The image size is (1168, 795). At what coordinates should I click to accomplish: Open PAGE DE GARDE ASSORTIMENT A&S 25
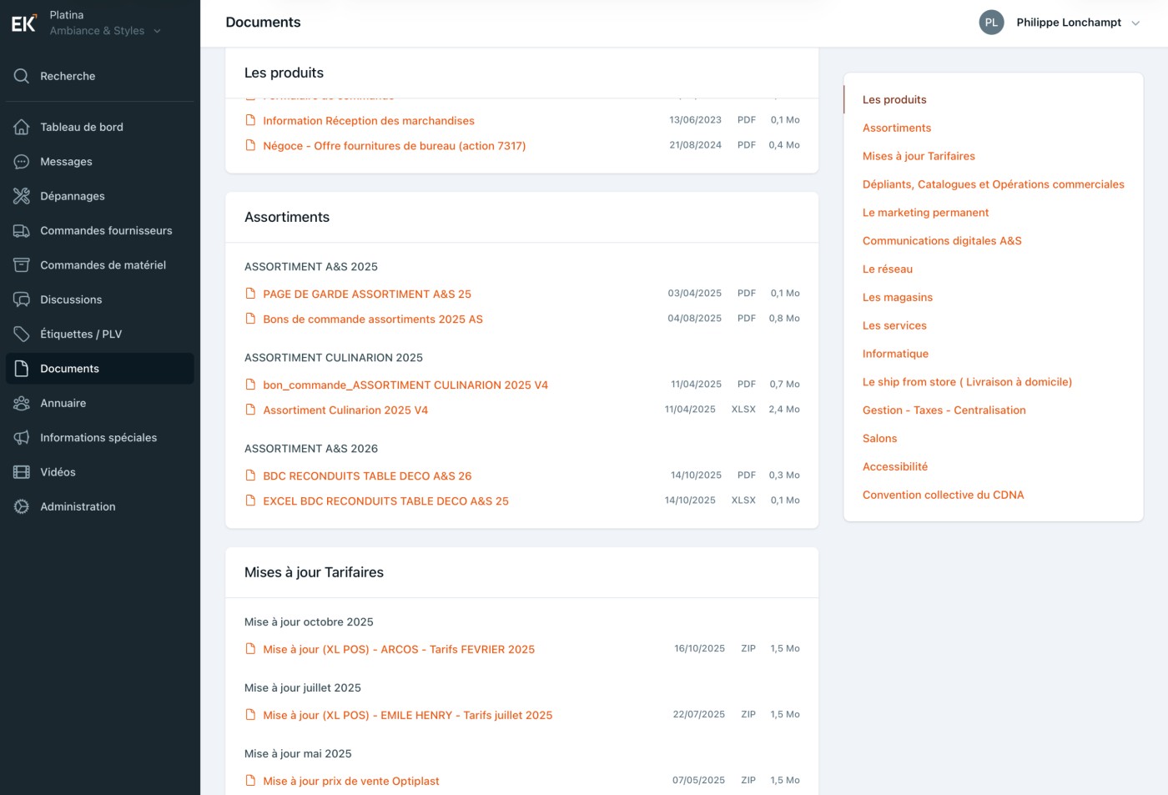tap(366, 294)
